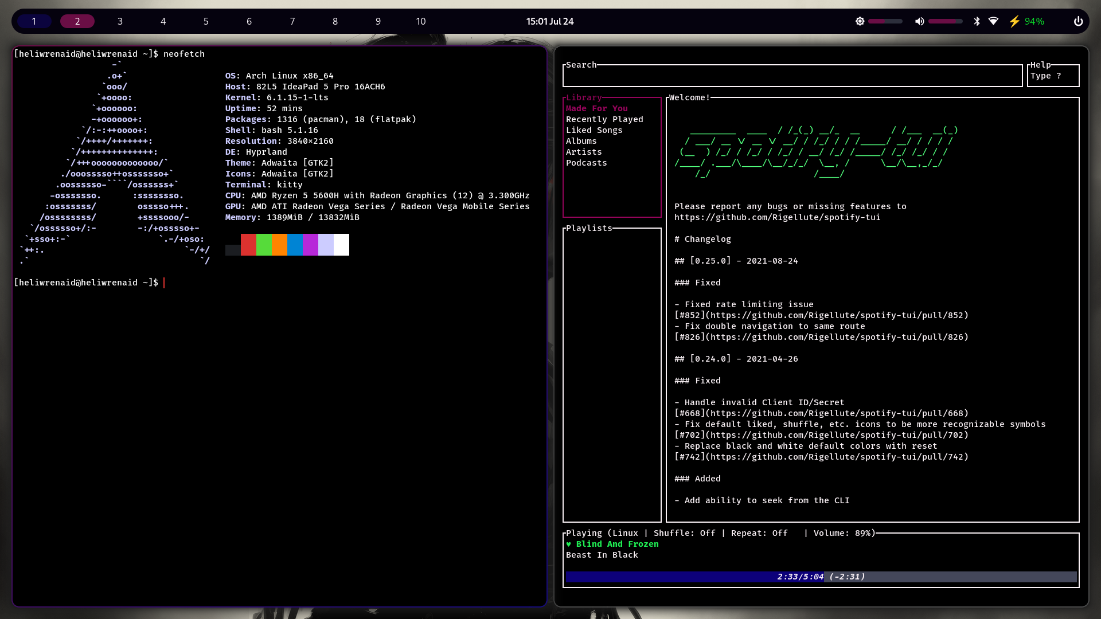Click the neofetch command text
Viewport: 1101px width, 619px height.
(183, 54)
